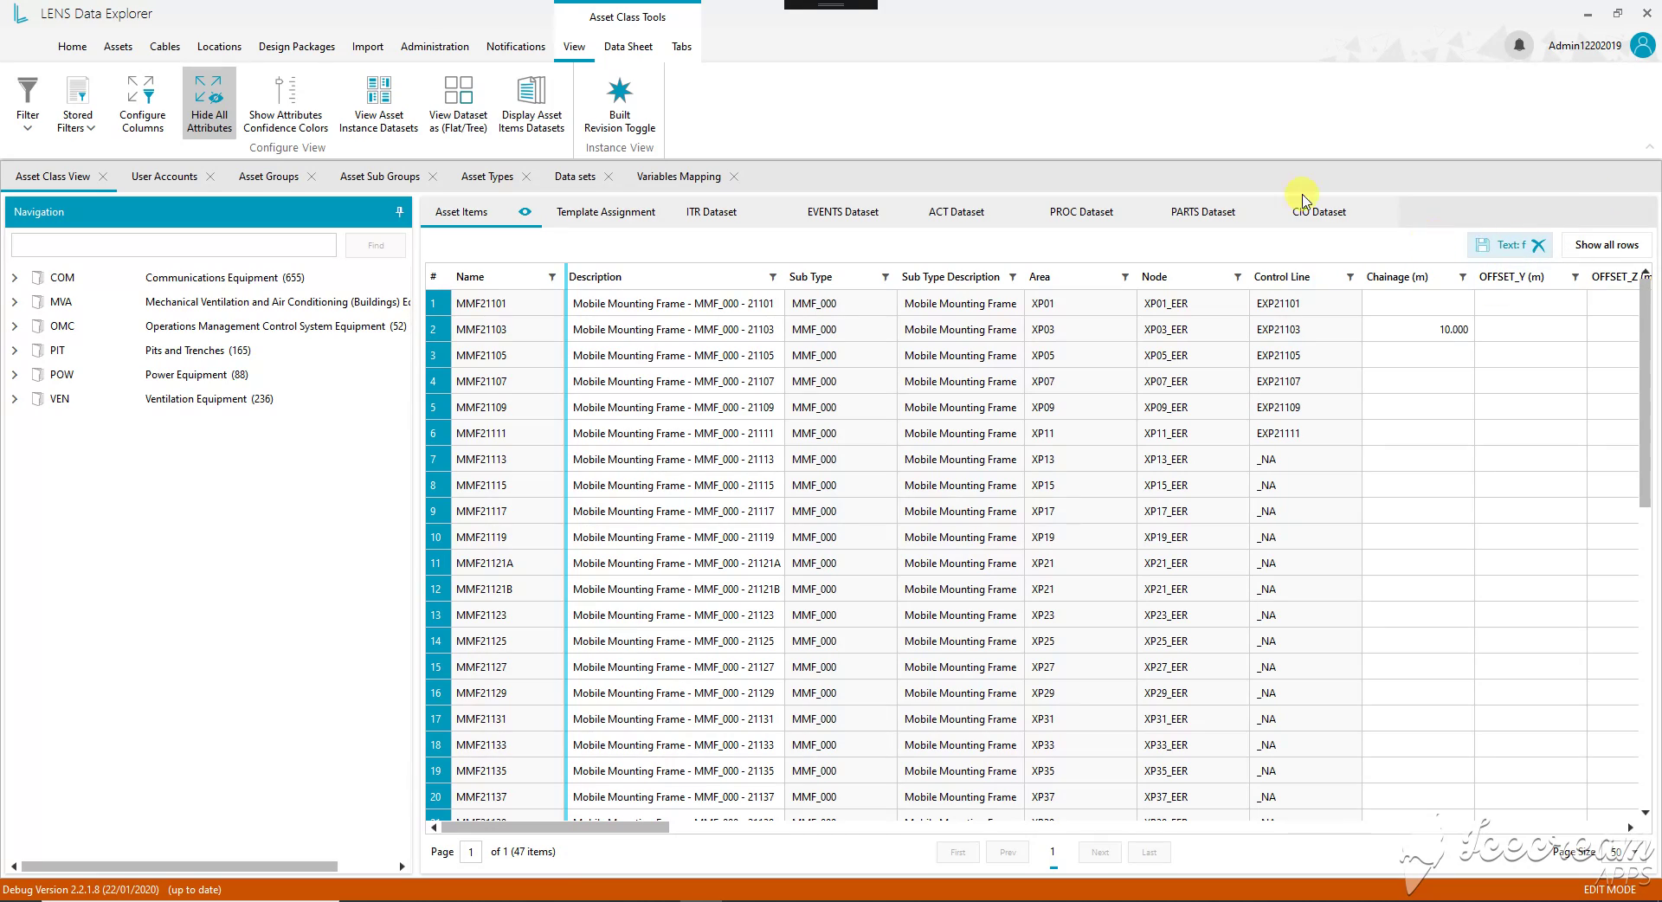Open the OFFSET_Y (m) column filter

click(x=1575, y=277)
